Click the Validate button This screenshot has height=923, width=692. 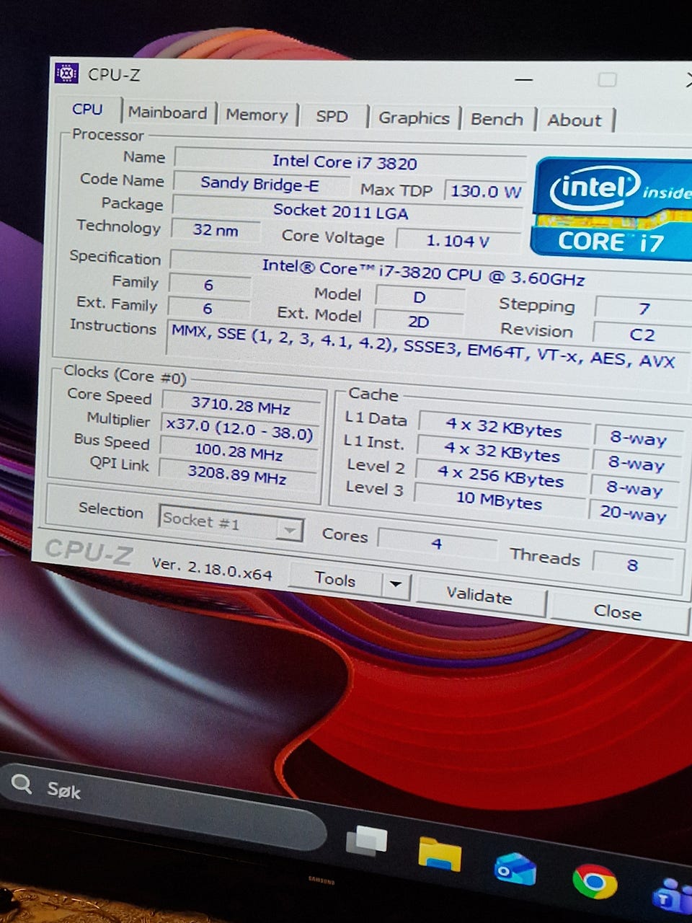point(479,595)
